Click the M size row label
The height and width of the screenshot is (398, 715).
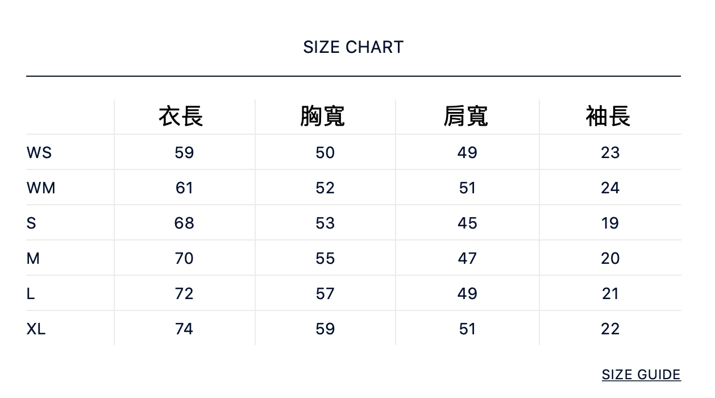coord(33,258)
